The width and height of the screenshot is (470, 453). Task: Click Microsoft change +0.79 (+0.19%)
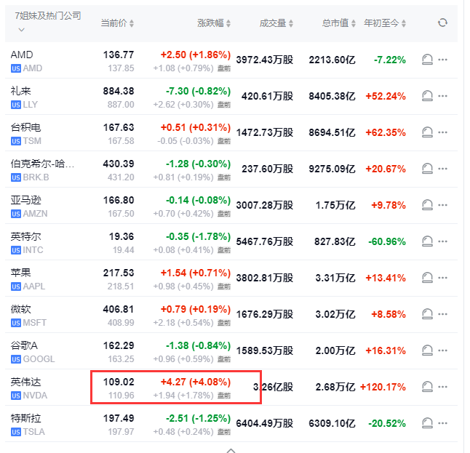(x=196, y=309)
